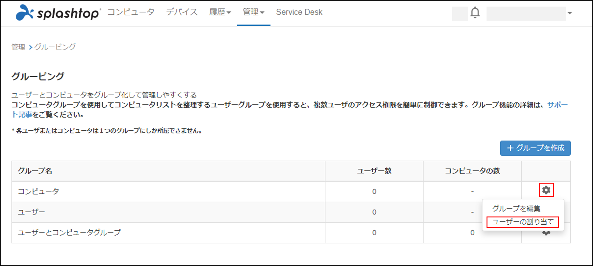Click 管理 in the breadcrumb

(x=18, y=47)
